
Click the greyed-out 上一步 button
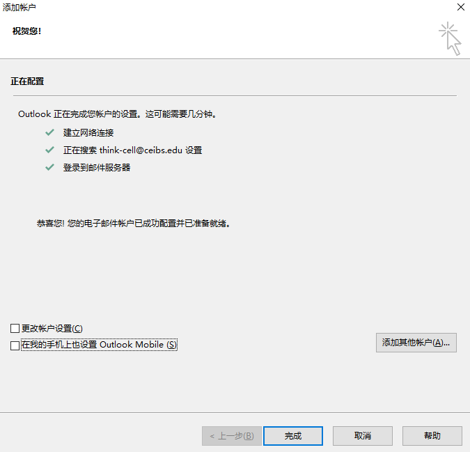pos(232,436)
